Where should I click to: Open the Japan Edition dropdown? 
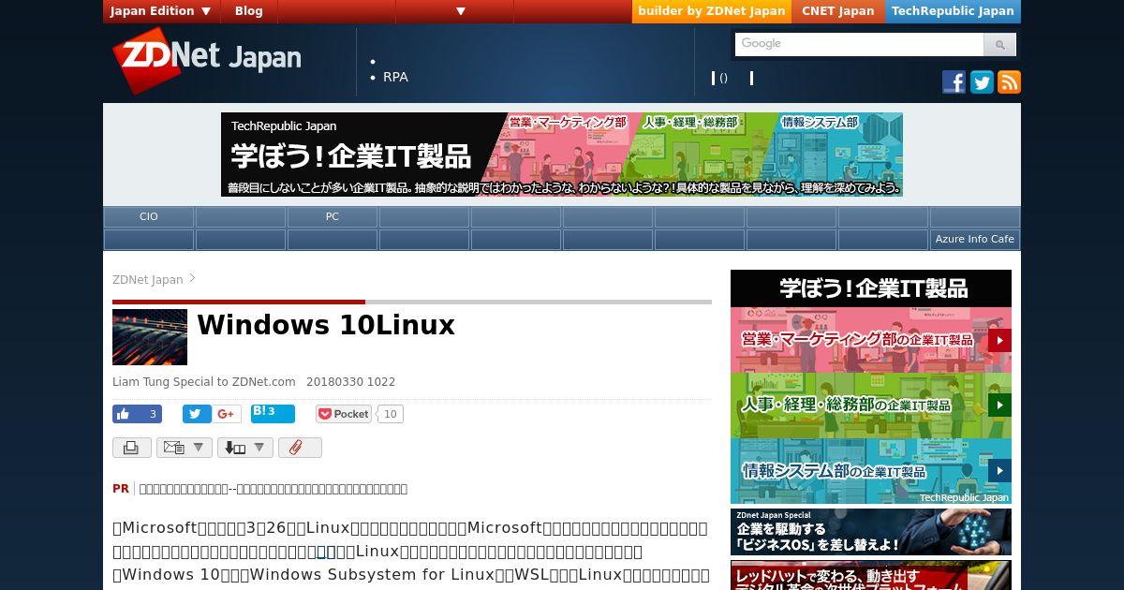pos(162,11)
